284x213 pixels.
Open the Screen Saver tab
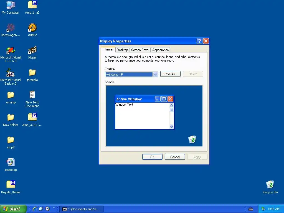point(140,50)
